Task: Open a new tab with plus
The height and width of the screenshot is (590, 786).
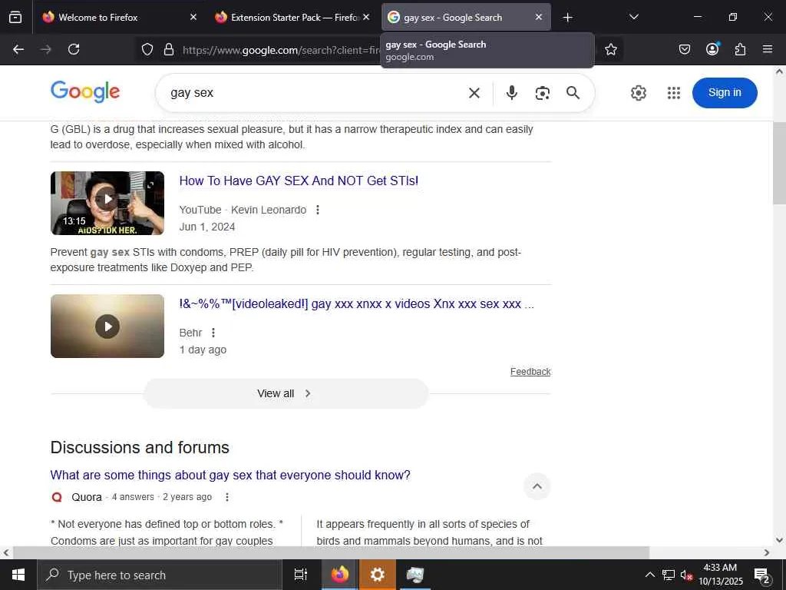Action: pos(567,18)
